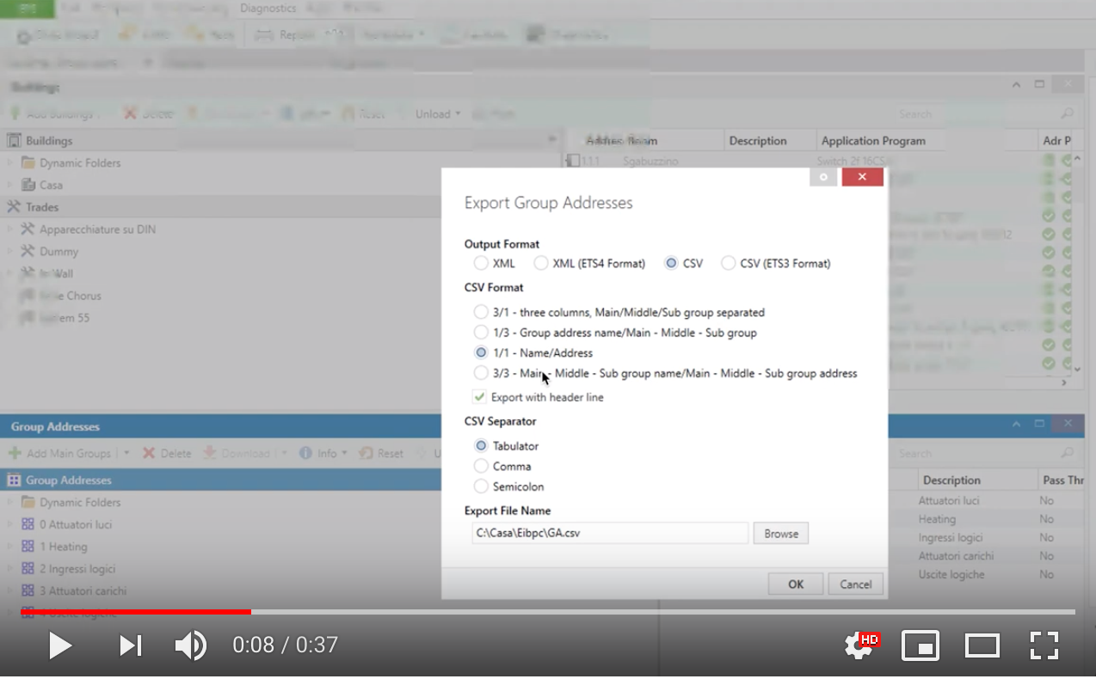Expand 0 Attuatori luci tree arrow
1096x679 pixels.
tap(10, 525)
